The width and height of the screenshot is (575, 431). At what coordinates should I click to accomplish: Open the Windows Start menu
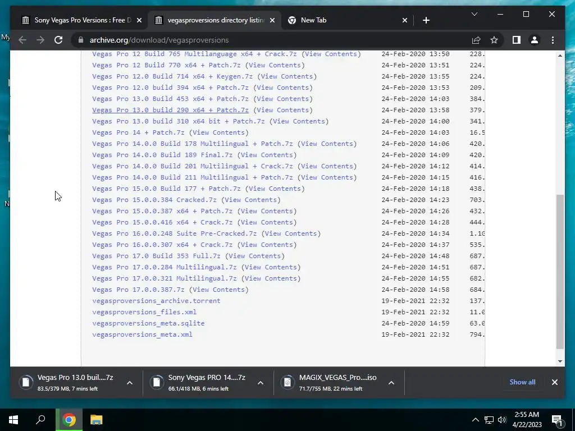[x=13, y=420]
